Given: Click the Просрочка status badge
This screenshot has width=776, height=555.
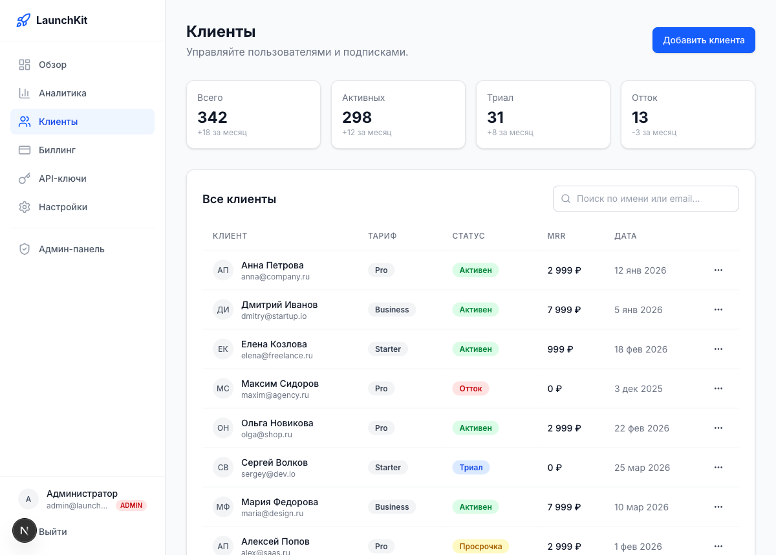Looking at the screenshot, I should point(480,547).
